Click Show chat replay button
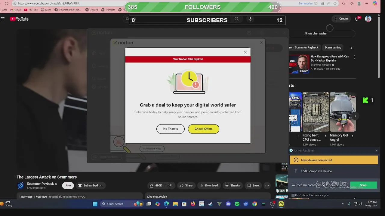385x216 pixels. [x=316, y=34]
